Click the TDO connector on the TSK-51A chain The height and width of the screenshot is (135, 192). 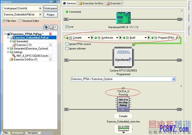180,109
